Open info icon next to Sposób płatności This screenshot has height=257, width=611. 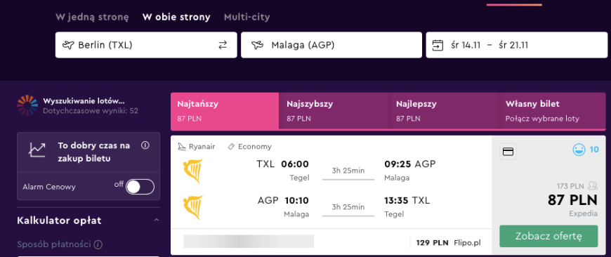point(98,245)
